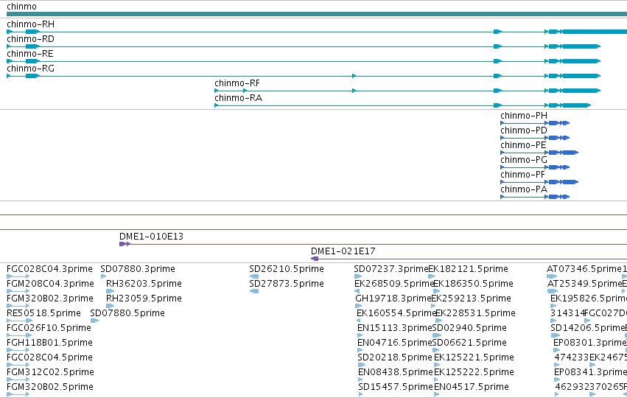Click the SD20218.5prime EST label
This screenshot has width=627, height=398.
click(395, 358)
